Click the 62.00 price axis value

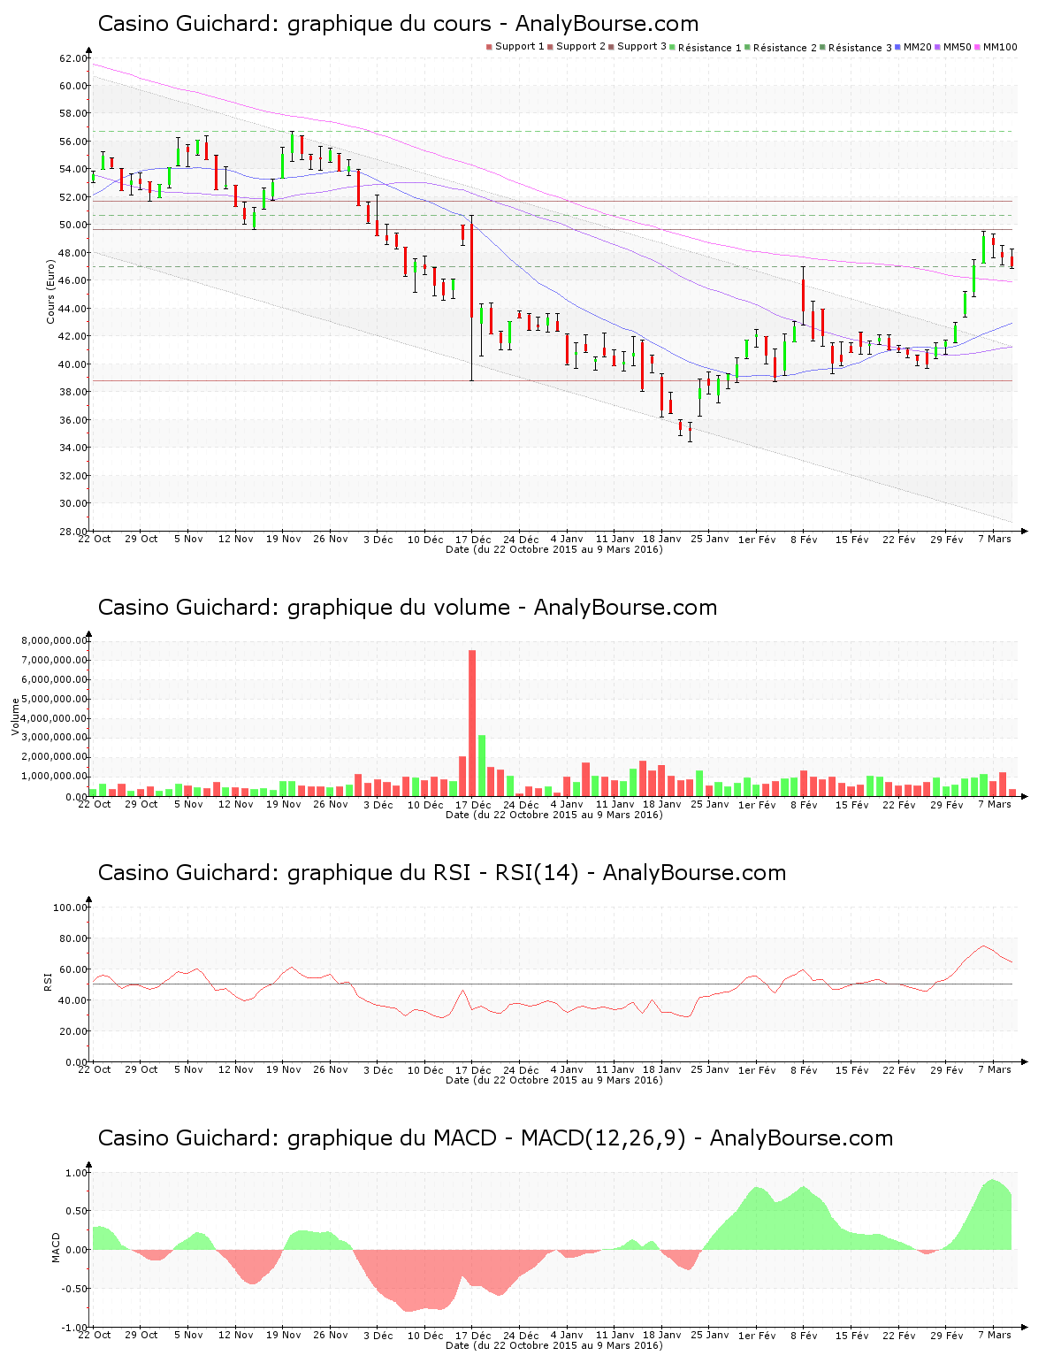pos(73,58)
